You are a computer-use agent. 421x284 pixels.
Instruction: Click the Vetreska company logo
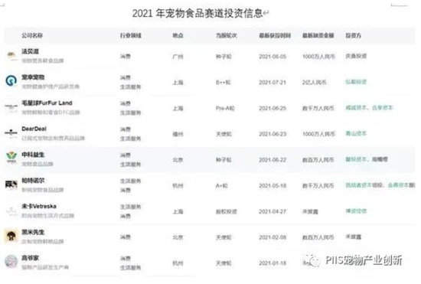pyautogui.click(x=11, y=211)
